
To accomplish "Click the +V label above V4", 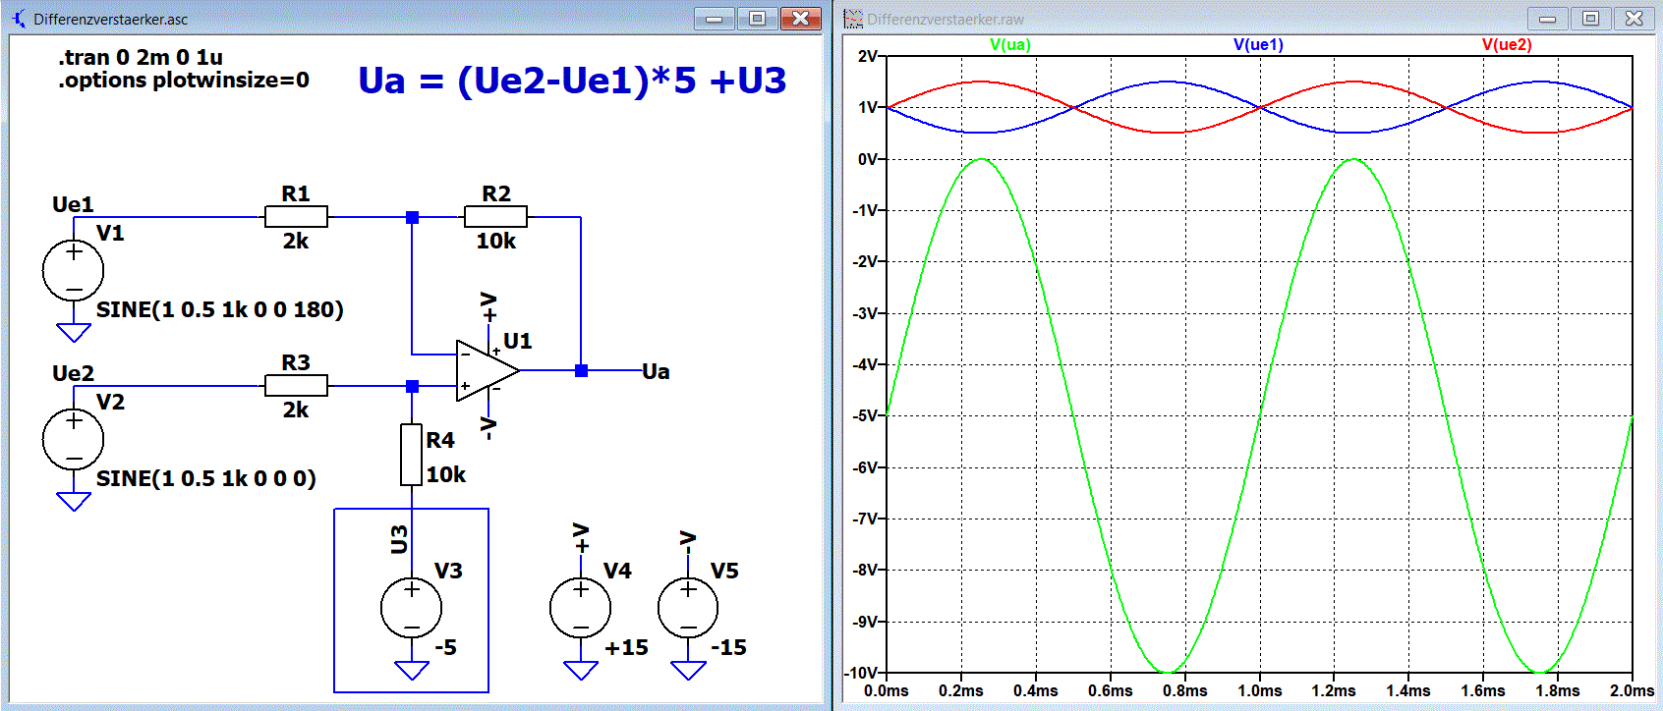I will [582, 538].
